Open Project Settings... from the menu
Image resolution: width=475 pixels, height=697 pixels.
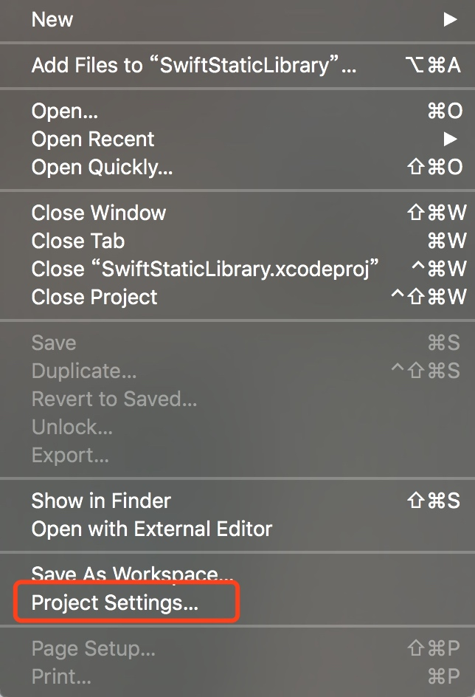coord(115,602)
